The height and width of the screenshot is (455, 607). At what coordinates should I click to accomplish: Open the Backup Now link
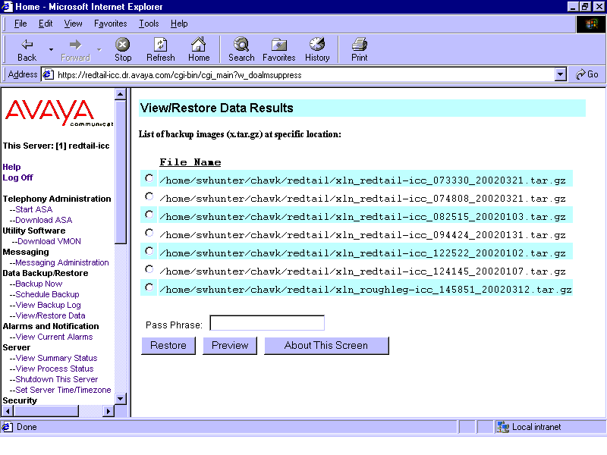click(x=39, y=284)
